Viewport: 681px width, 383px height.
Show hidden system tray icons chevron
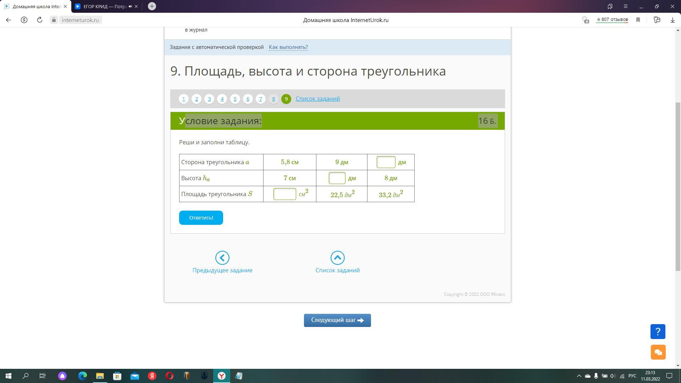(579, 376)
